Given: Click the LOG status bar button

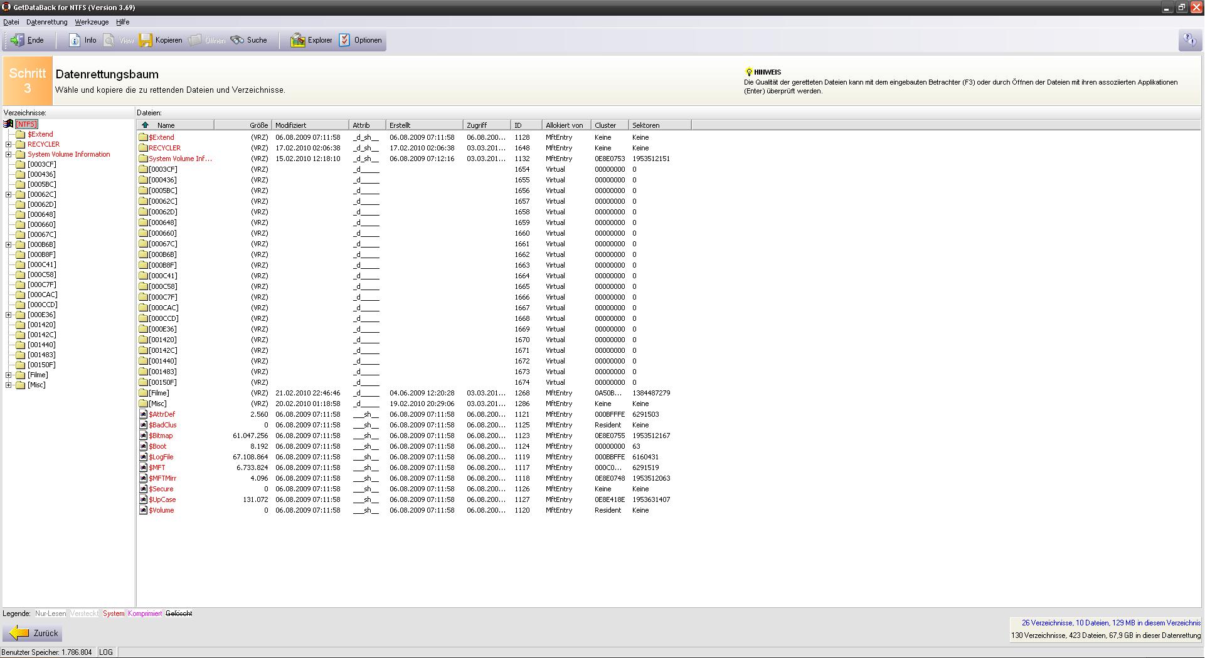Looking at the screenshot, I should (x=105, y=652).
